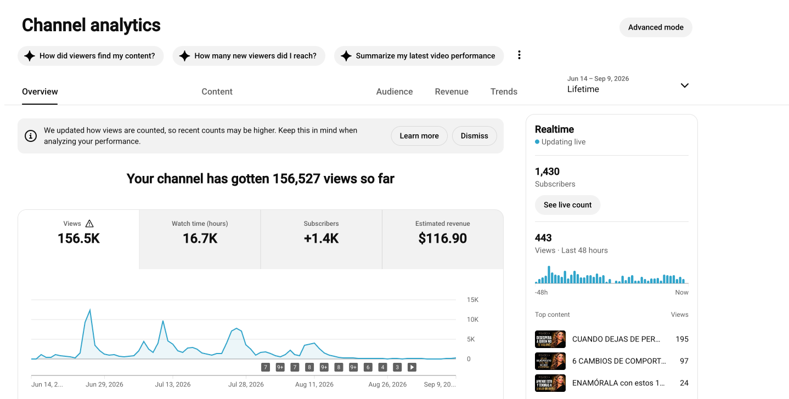789x399 pixels.
Task: Select the Subscribers metric card
Action: [321, 239]
